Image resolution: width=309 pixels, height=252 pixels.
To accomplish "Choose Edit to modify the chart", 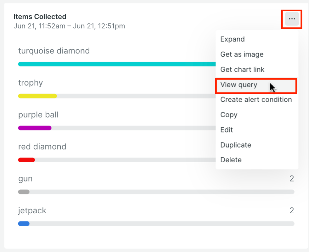I will tap(227, 130).
